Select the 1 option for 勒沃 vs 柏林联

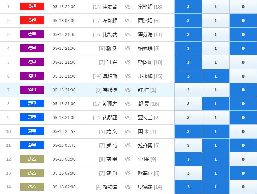(x=215, y=48)
